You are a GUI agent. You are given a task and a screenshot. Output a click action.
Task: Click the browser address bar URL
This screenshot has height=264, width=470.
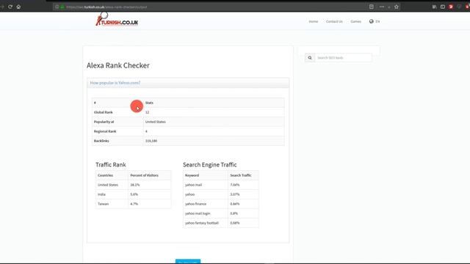(106, 7)
